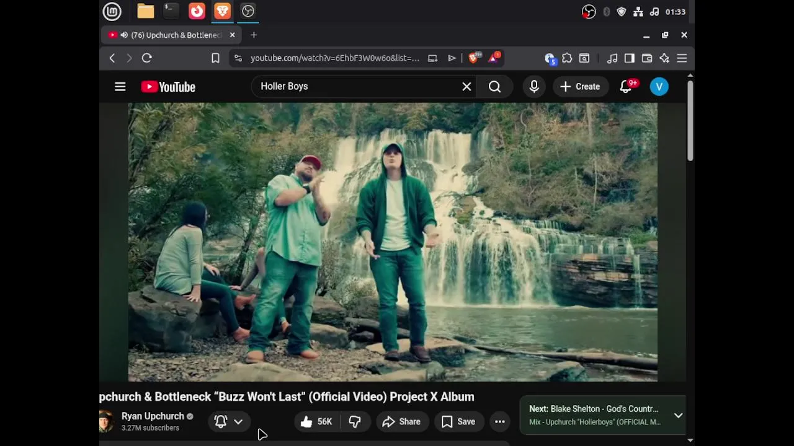Open more actions three-dot menu
This screenshot has height=446, width=794.
click(x=500, y=422)
